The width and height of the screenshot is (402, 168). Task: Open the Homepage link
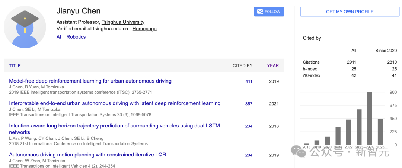point(144,29)
